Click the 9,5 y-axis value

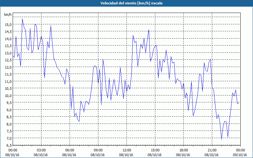tap(9, 102)
